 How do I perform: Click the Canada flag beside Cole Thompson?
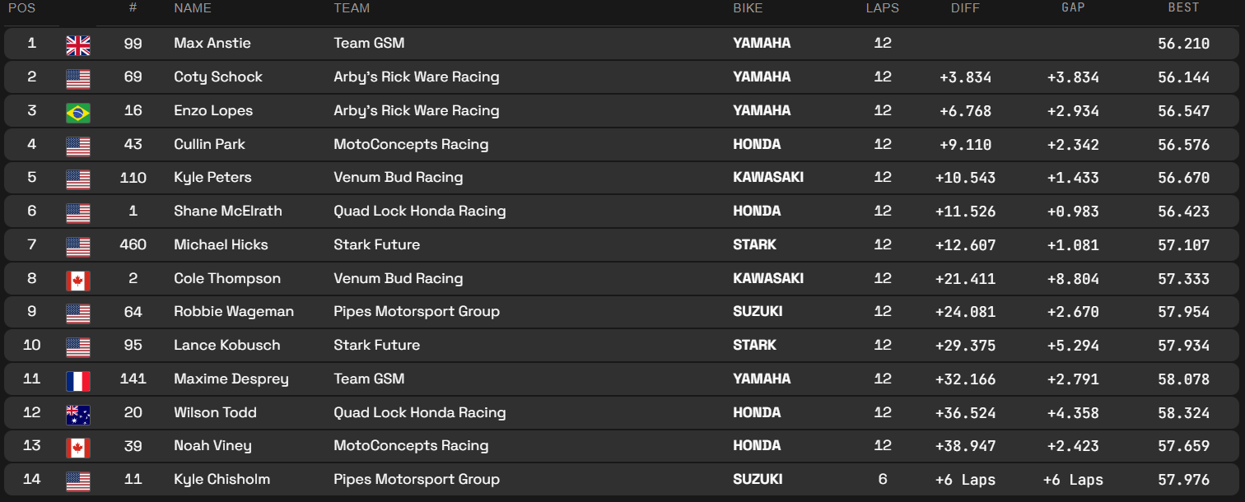pos(78,281)
